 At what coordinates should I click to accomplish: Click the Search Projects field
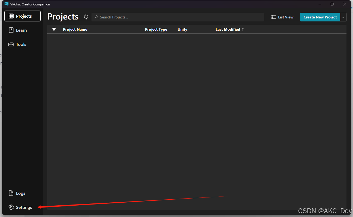pos(178,17)
